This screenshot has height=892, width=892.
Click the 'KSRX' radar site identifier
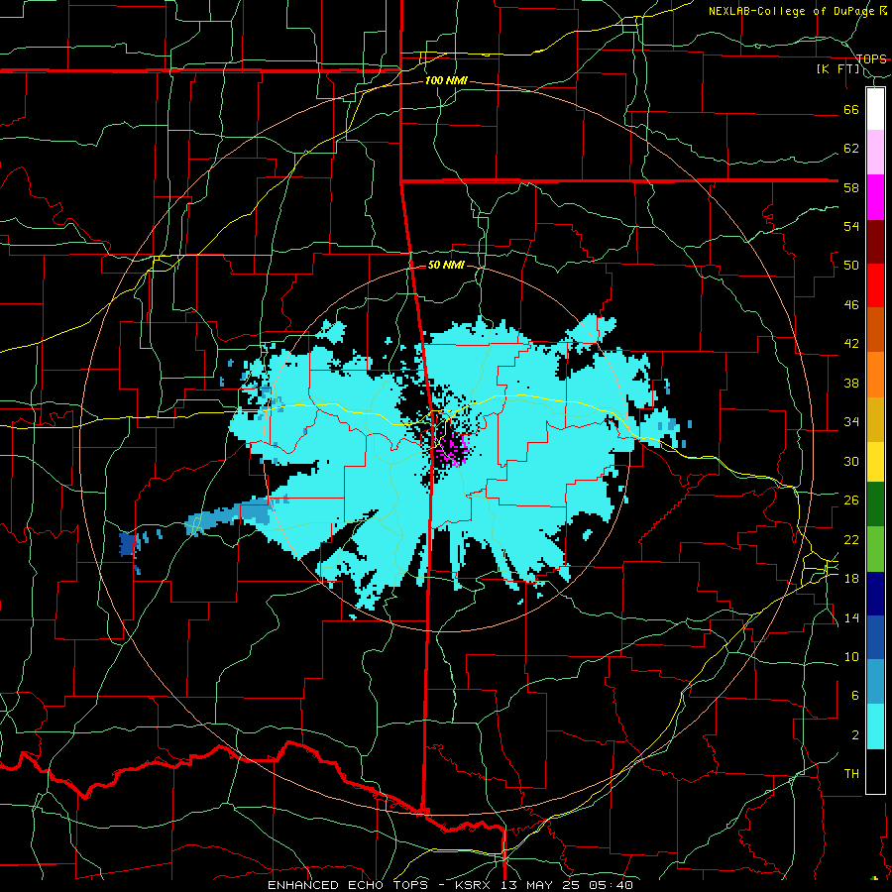[475, 885]
